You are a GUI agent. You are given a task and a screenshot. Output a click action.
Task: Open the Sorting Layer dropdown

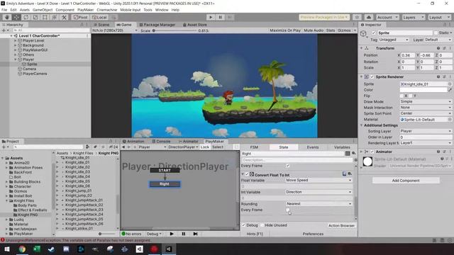pyautogui.click(x=426, y=131)
